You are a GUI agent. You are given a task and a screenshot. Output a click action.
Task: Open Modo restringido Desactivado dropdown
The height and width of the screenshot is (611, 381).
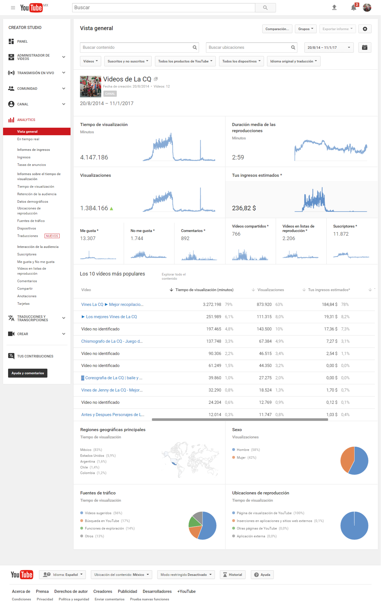186,575
